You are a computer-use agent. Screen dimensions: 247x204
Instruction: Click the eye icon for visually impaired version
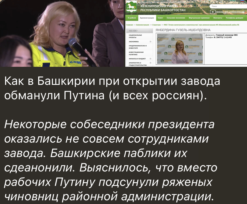pos(213,12)
